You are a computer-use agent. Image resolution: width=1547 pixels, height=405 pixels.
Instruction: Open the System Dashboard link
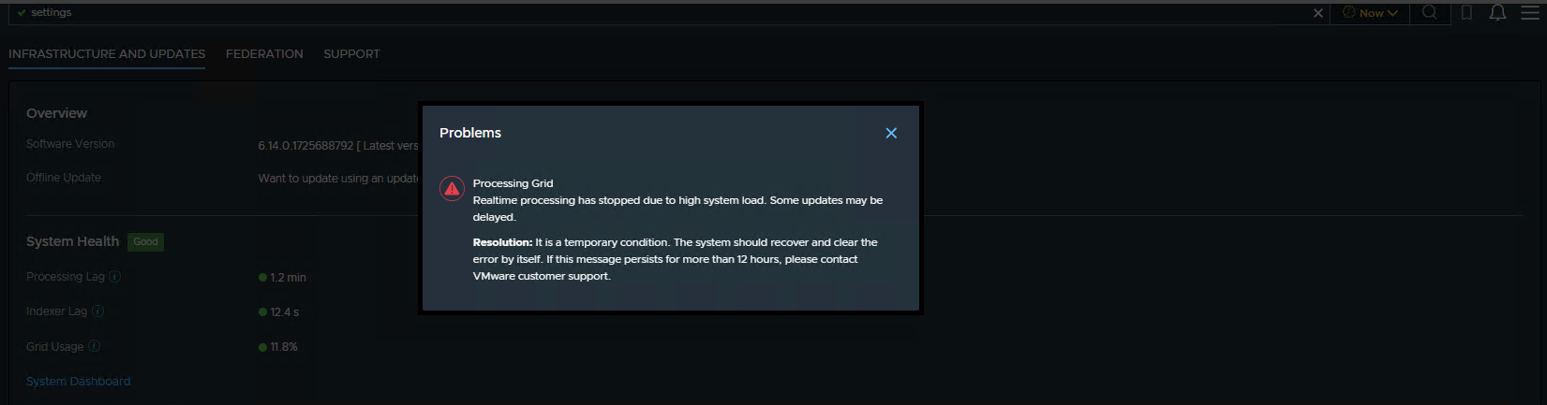tap(78, 382)
